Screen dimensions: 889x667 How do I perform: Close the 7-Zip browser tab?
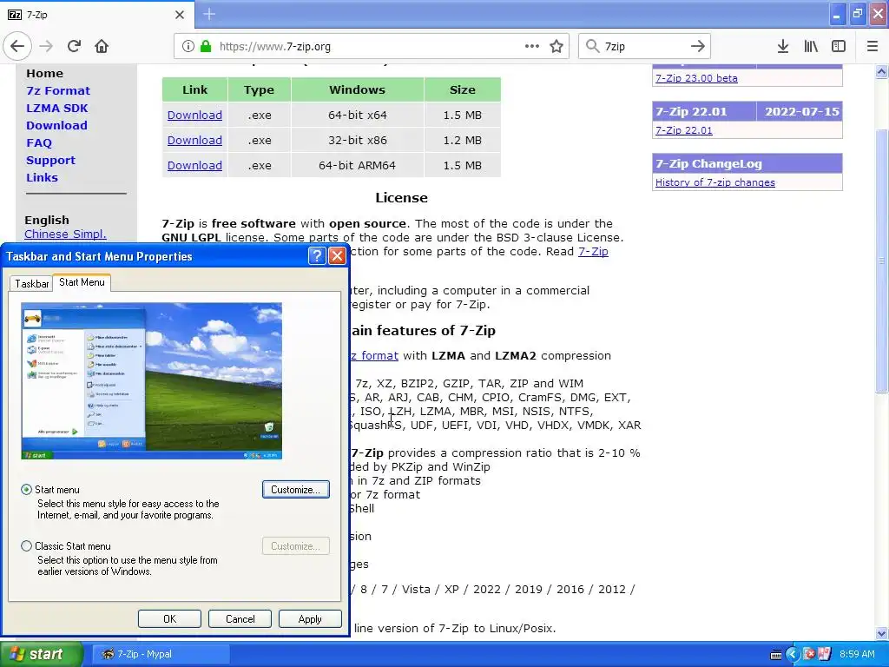click(x=179, y=14)
